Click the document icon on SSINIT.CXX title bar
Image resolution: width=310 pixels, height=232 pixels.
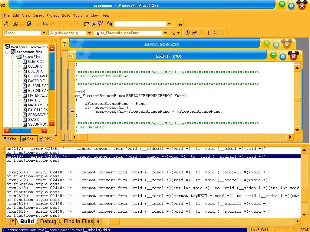[x=71, y=56]
